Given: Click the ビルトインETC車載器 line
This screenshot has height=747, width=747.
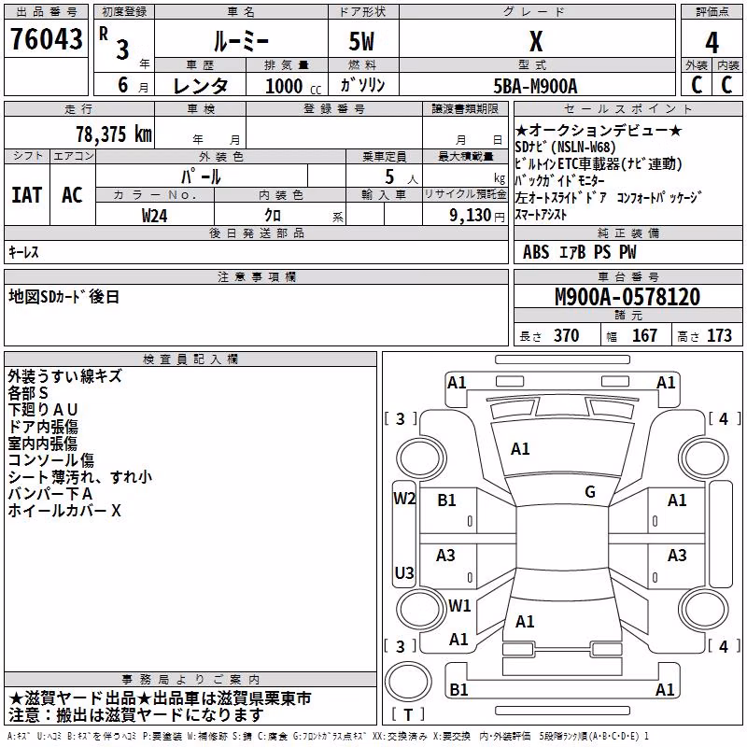Looking at the screenshot, I should click(x=599, y=163).
